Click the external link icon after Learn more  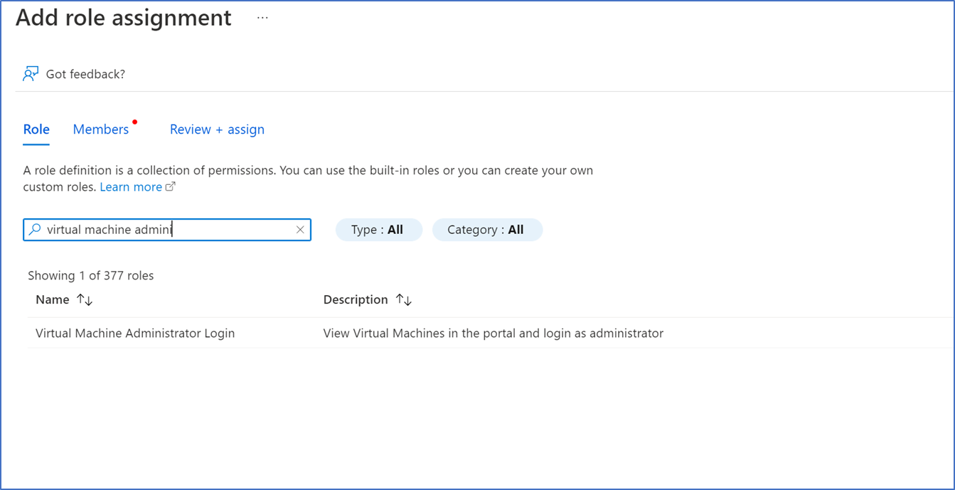pos(170,187)
